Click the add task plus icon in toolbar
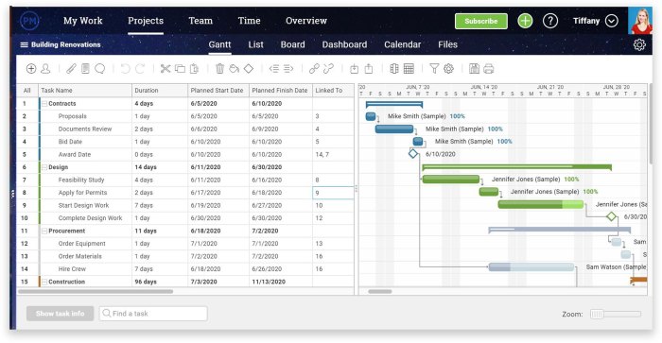 pyautogui.click(x=31, y=68)
